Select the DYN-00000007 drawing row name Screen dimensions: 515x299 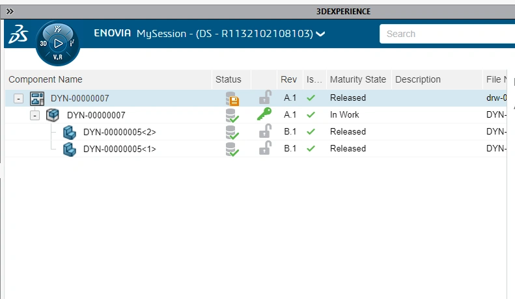point(80,98)
